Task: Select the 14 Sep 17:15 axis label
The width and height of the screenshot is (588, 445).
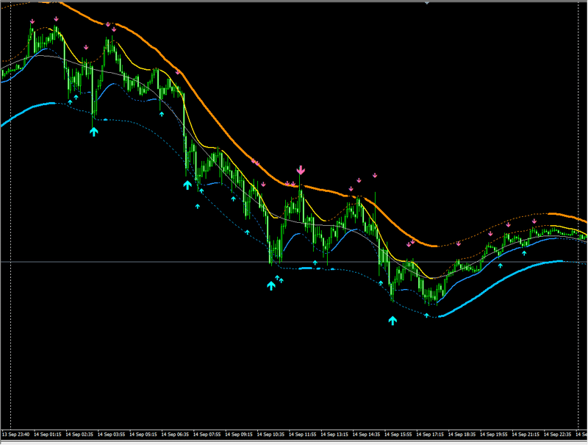Action: (x=430, y=435)
